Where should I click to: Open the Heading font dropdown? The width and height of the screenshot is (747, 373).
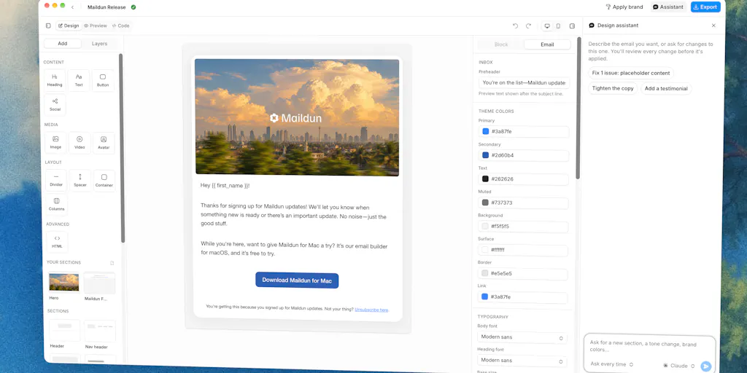tap(522, 361)
